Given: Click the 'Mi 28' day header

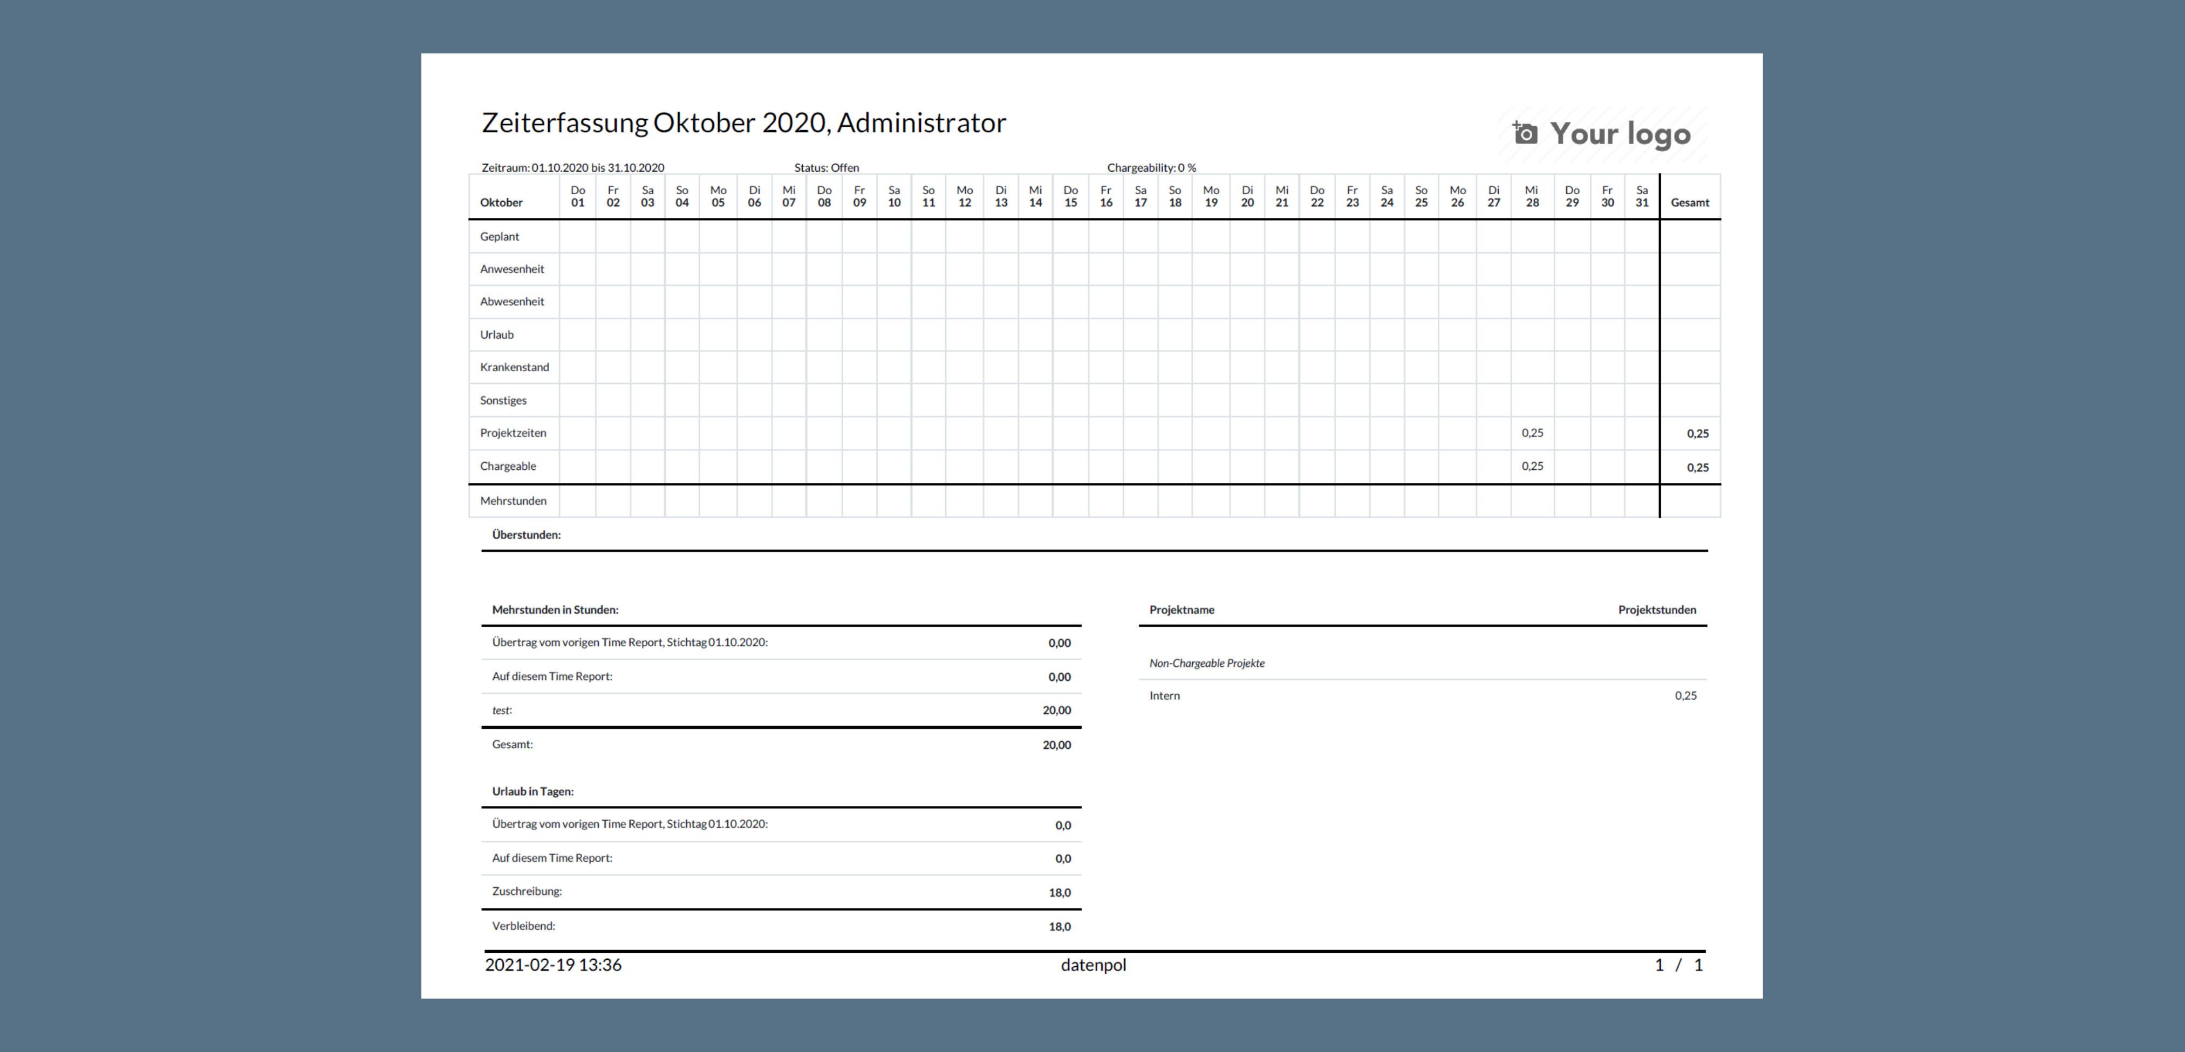Looking at the screenshot, I should (x=1532, y=196).
